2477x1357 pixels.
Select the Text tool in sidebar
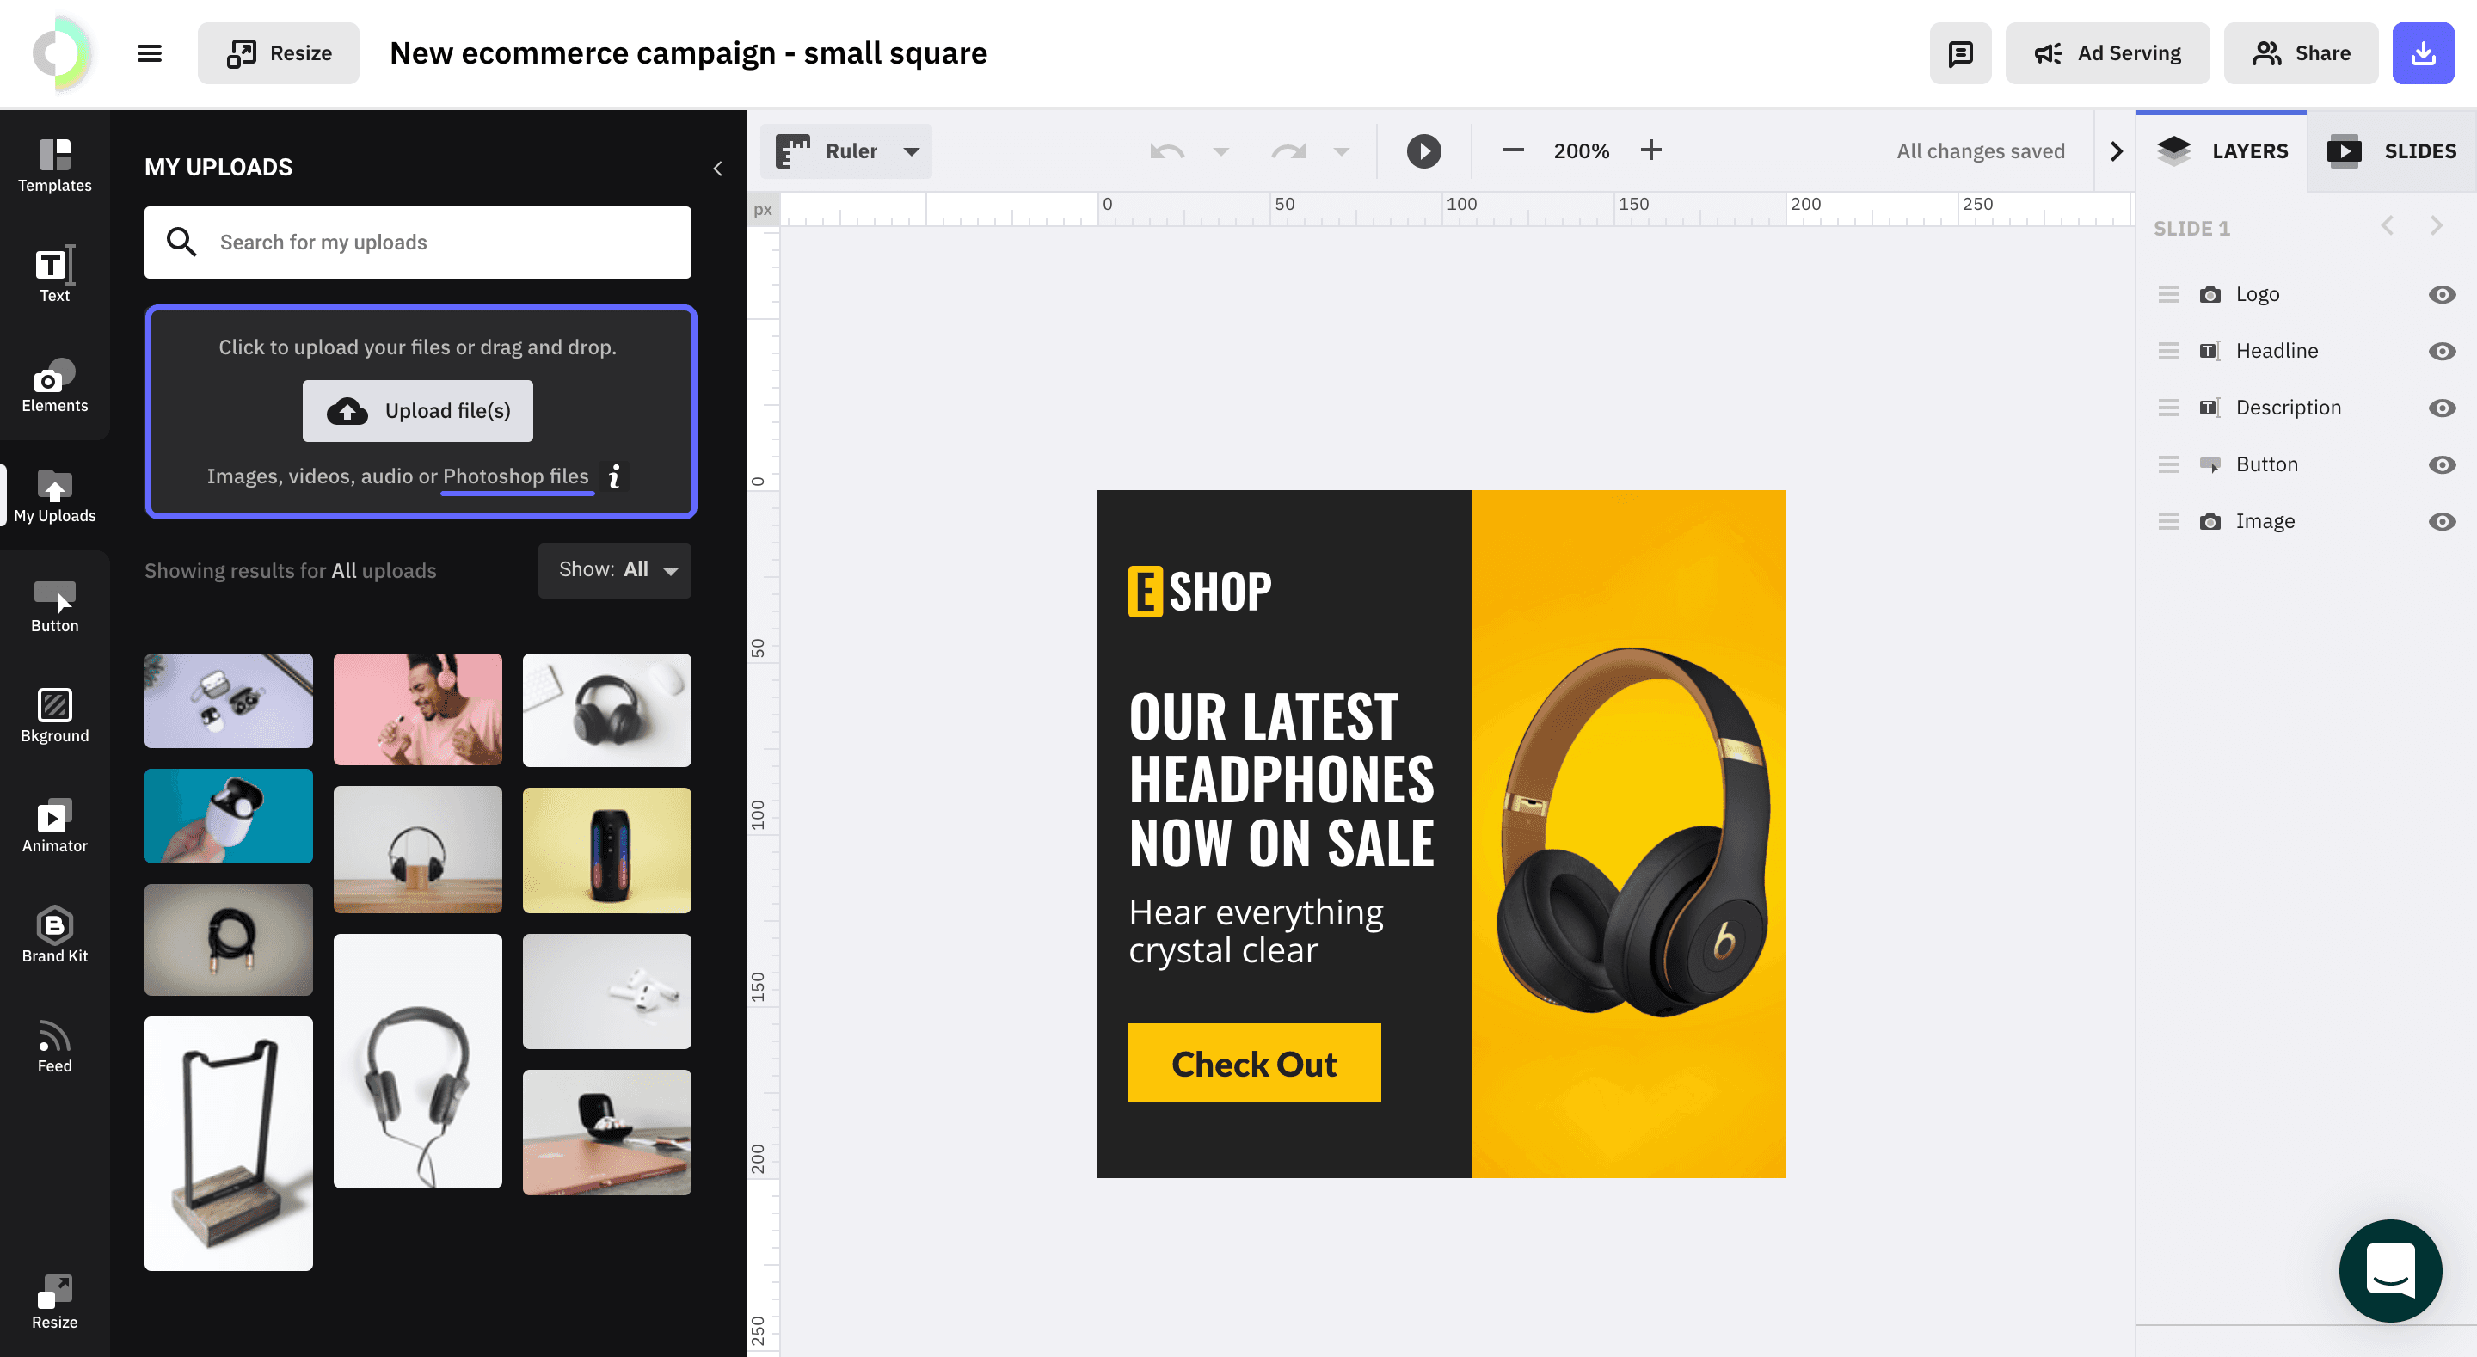point(55,274)
